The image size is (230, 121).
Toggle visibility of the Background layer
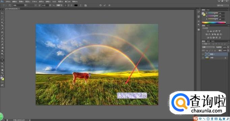(x=203, y=58)
